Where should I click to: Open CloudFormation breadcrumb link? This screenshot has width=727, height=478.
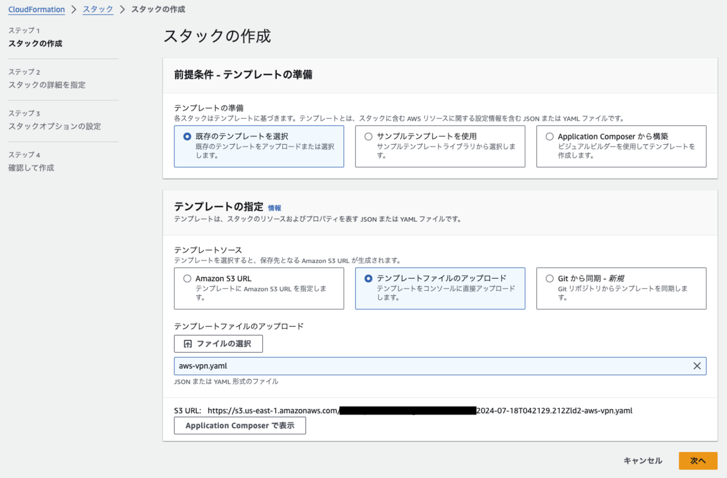(x=36, y=10)
